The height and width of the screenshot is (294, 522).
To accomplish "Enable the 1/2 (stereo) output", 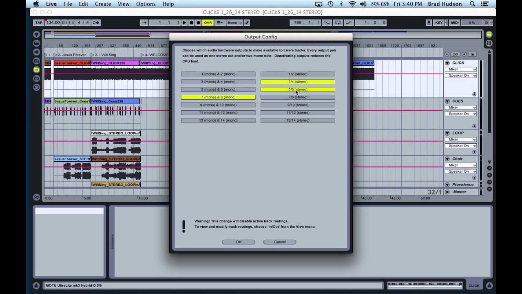I will point(298,74).
